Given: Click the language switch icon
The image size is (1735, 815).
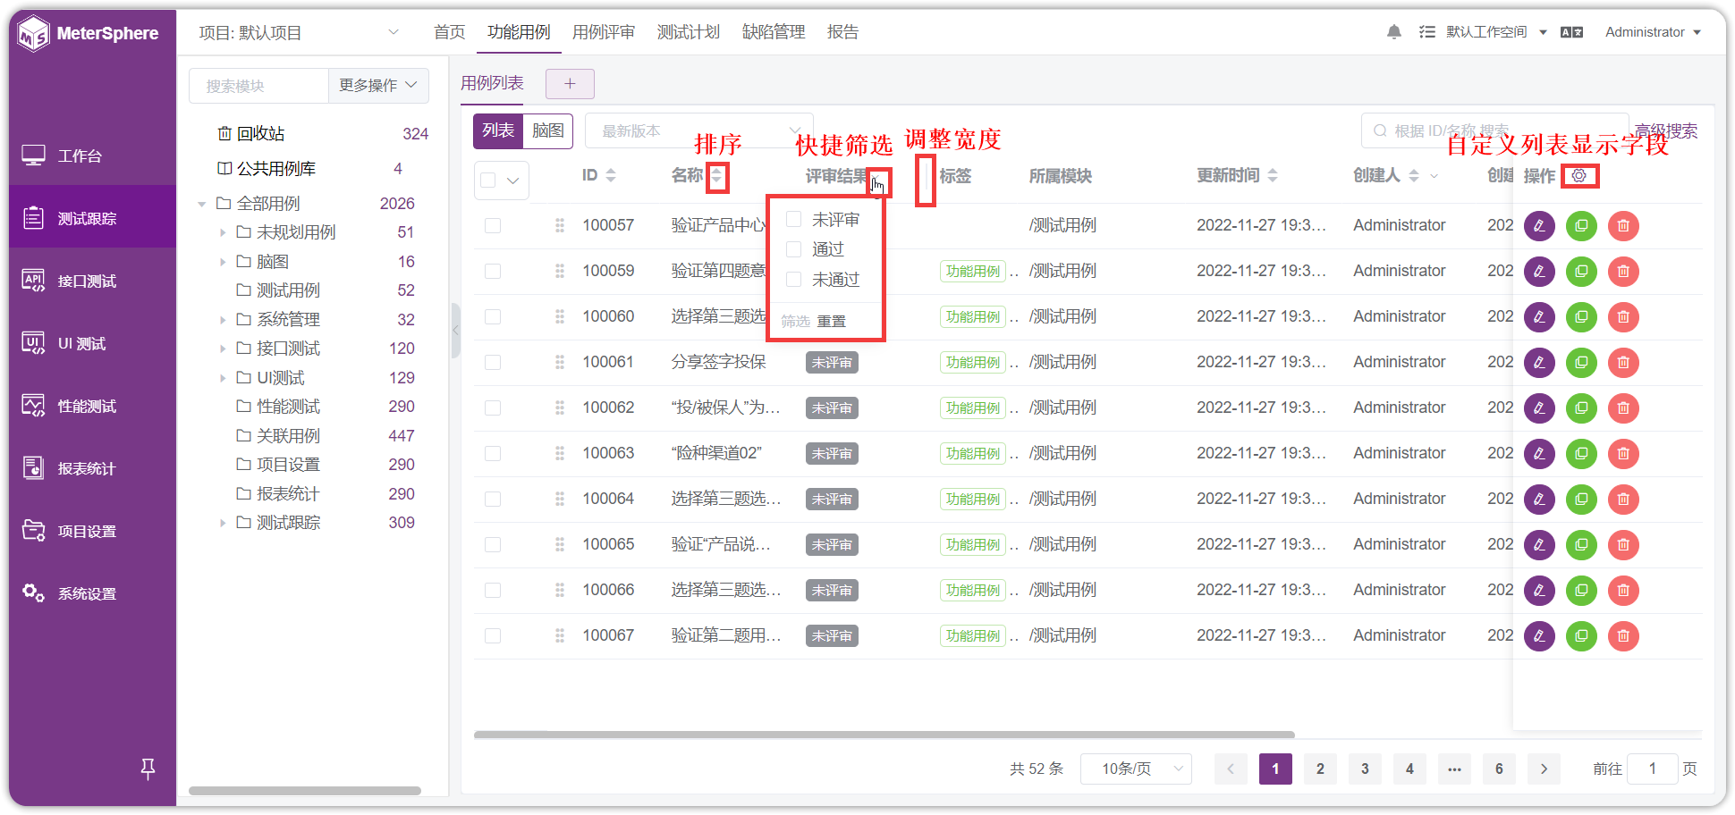Looking at the screenshot, I should (x=1571, y=32).
